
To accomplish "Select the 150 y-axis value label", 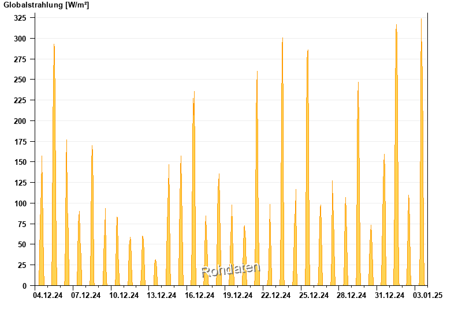I will tap(20, 163).
